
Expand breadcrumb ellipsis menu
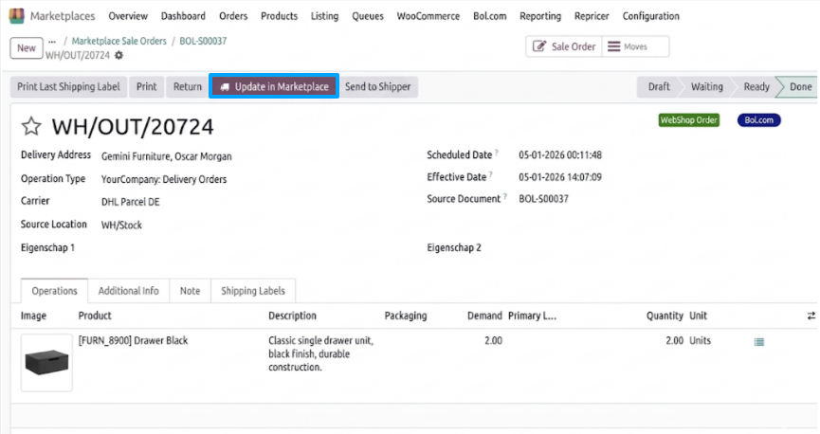pos(52,42)
